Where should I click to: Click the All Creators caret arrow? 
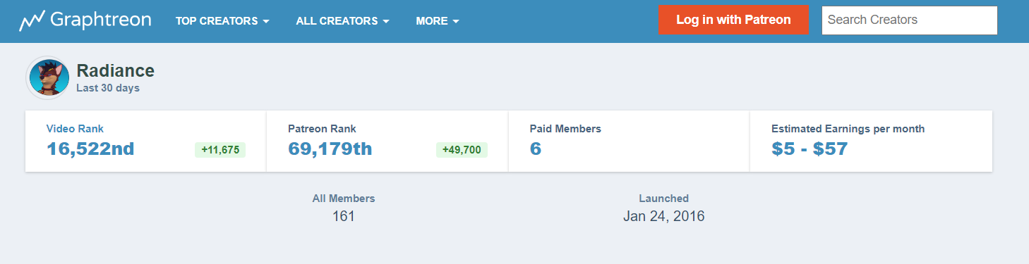[386, 22]
